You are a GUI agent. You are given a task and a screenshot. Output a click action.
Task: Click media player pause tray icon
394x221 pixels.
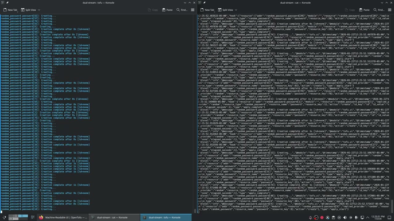[x=339, y=217]
